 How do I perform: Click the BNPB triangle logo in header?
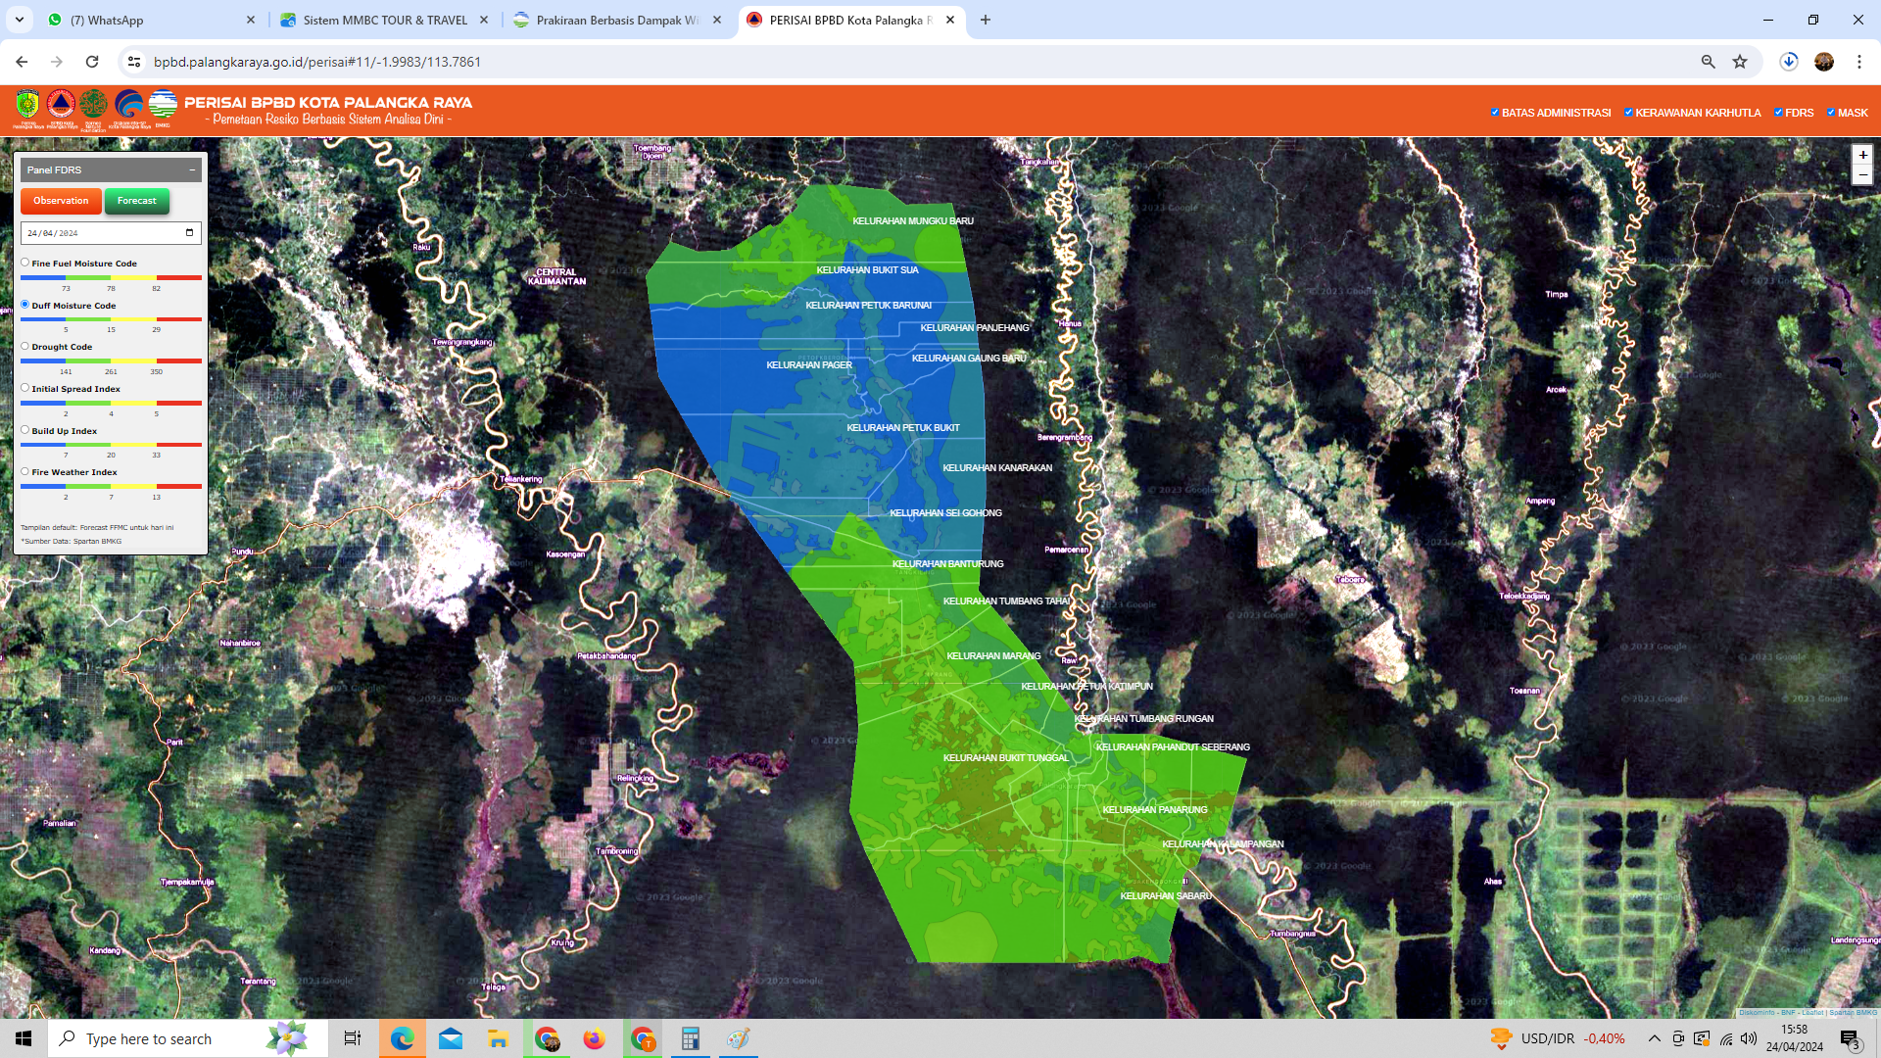61,106
